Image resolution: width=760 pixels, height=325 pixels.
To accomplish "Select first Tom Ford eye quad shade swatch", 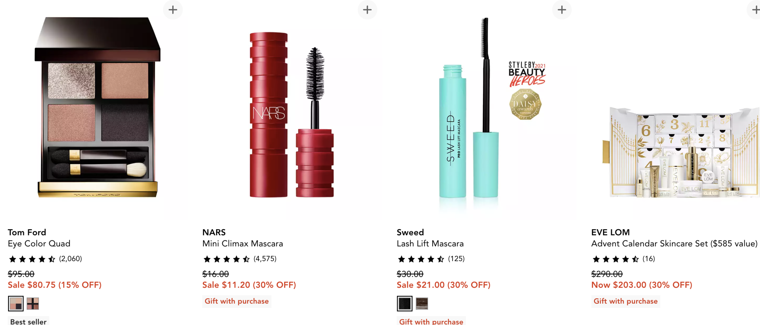I will (16, 303).
